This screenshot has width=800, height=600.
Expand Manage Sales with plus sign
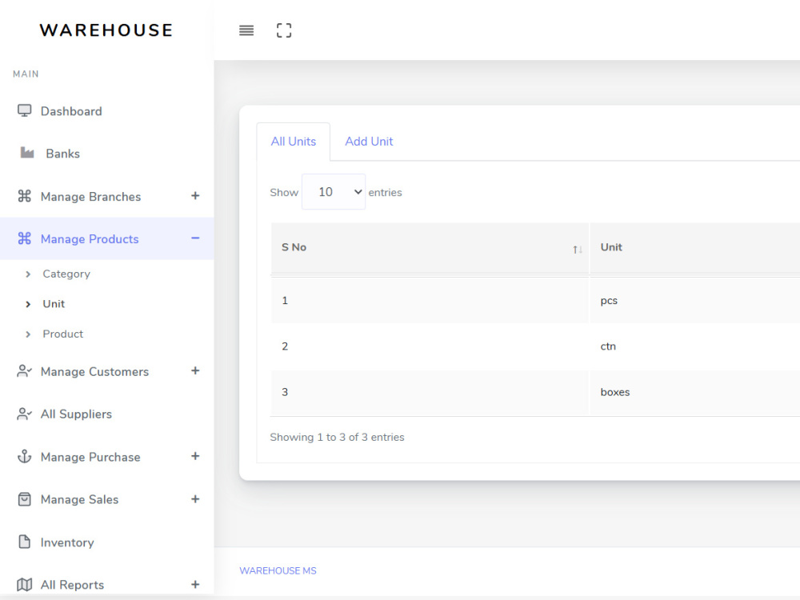[x=195, y=498]
